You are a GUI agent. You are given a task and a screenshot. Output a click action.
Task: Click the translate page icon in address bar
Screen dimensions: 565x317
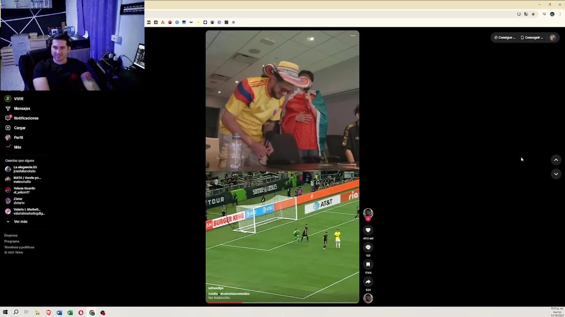[x=526, y=14]
